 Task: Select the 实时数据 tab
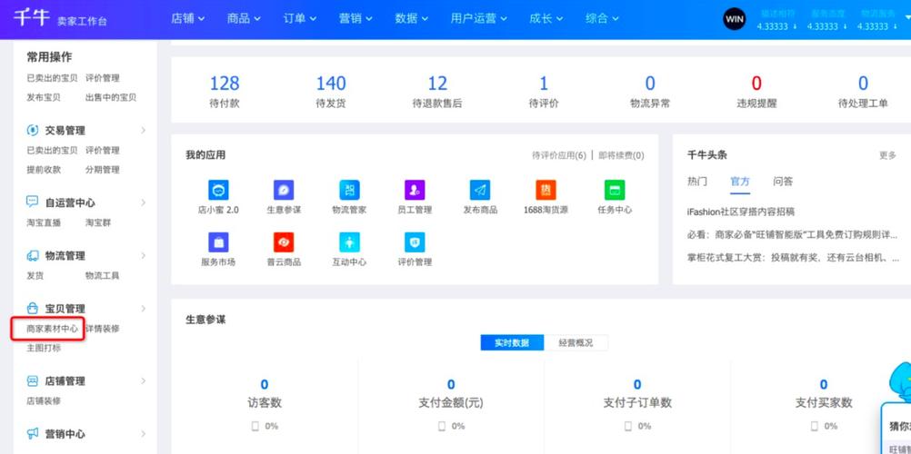[512, 342]
